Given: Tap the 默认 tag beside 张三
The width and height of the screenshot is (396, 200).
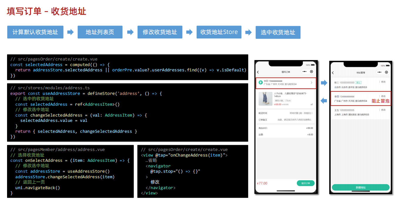Looking at the screenshot, I should pos(358,83).
